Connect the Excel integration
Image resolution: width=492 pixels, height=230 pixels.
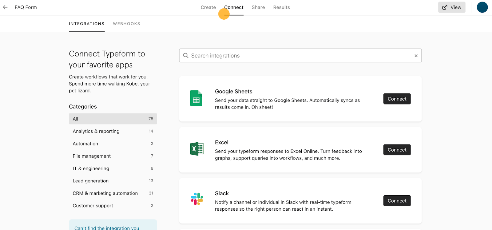(397, 150)
